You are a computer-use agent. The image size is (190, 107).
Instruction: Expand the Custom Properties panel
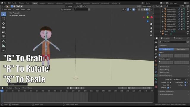click(167, 95)
